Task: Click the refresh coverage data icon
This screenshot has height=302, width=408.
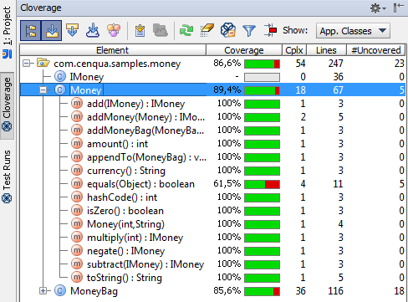Action: (186, 30)
